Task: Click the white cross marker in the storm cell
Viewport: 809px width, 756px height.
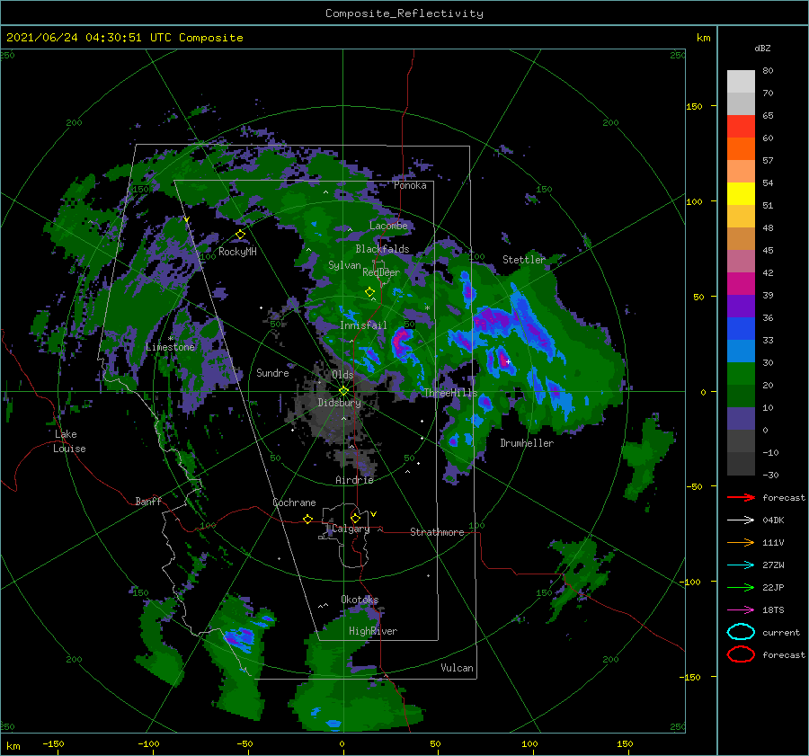Action: tap(508, 361)
